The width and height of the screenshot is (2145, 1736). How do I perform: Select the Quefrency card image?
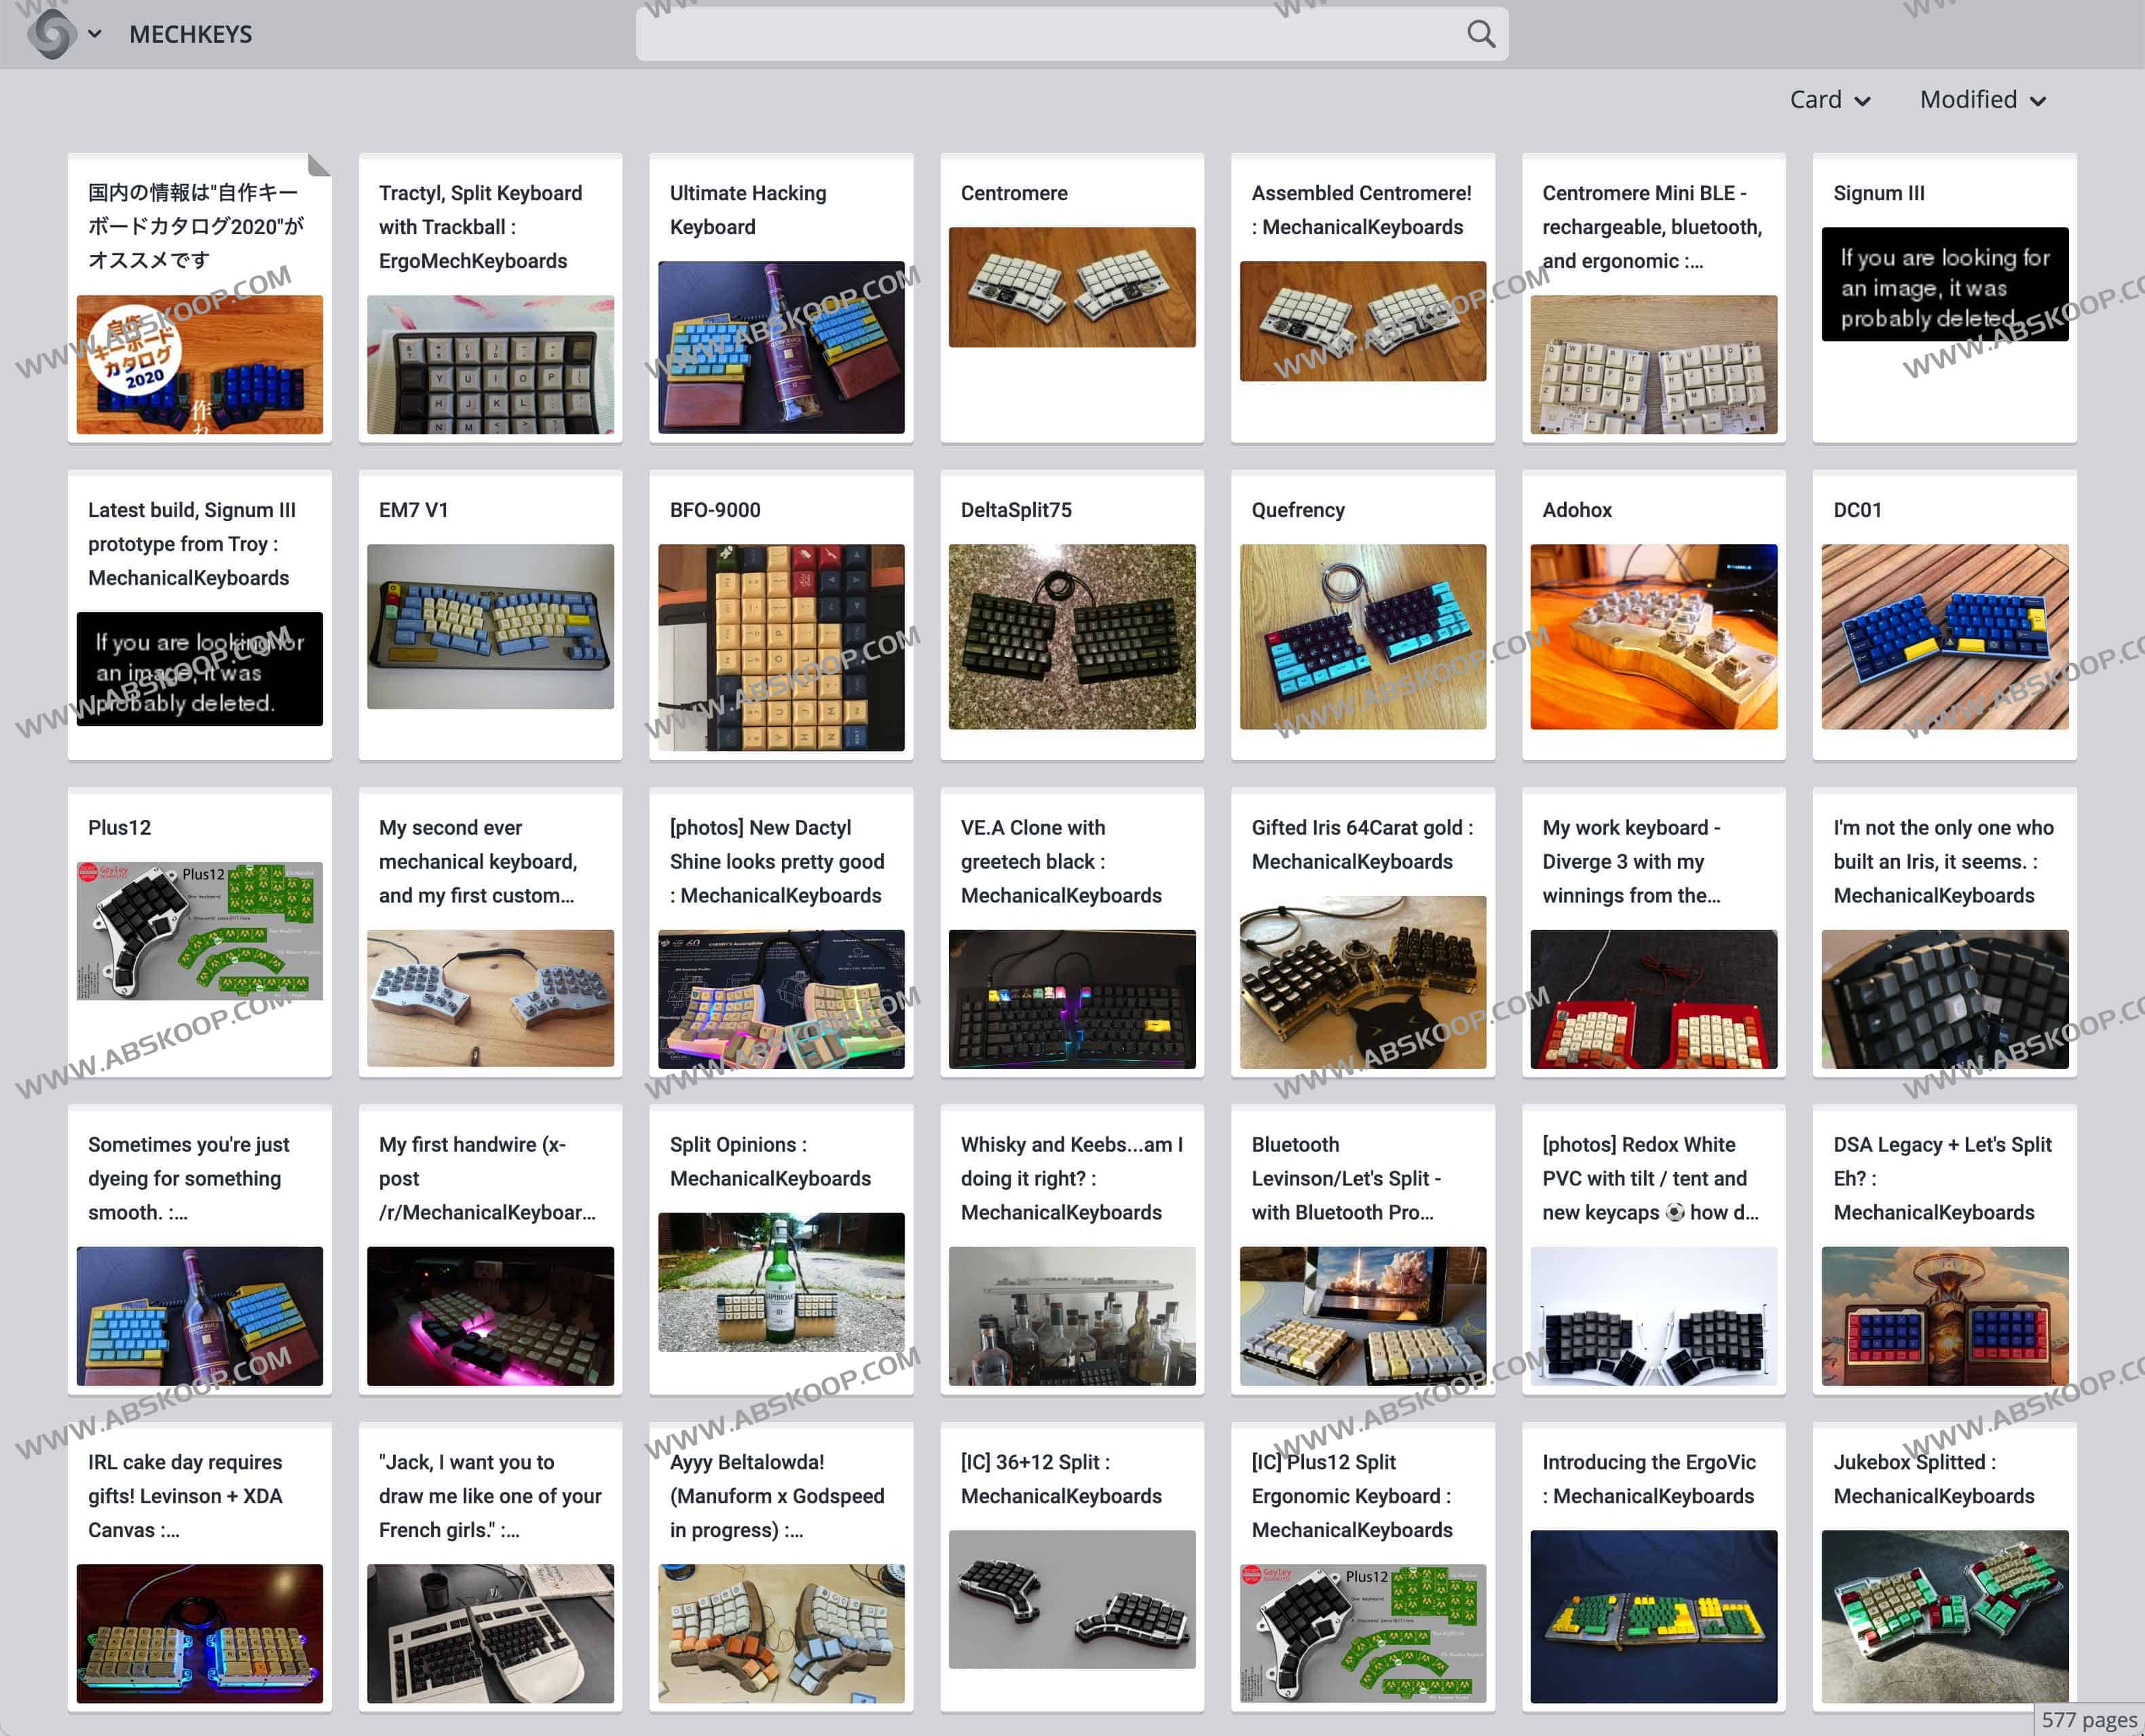tap(1362, 637)
